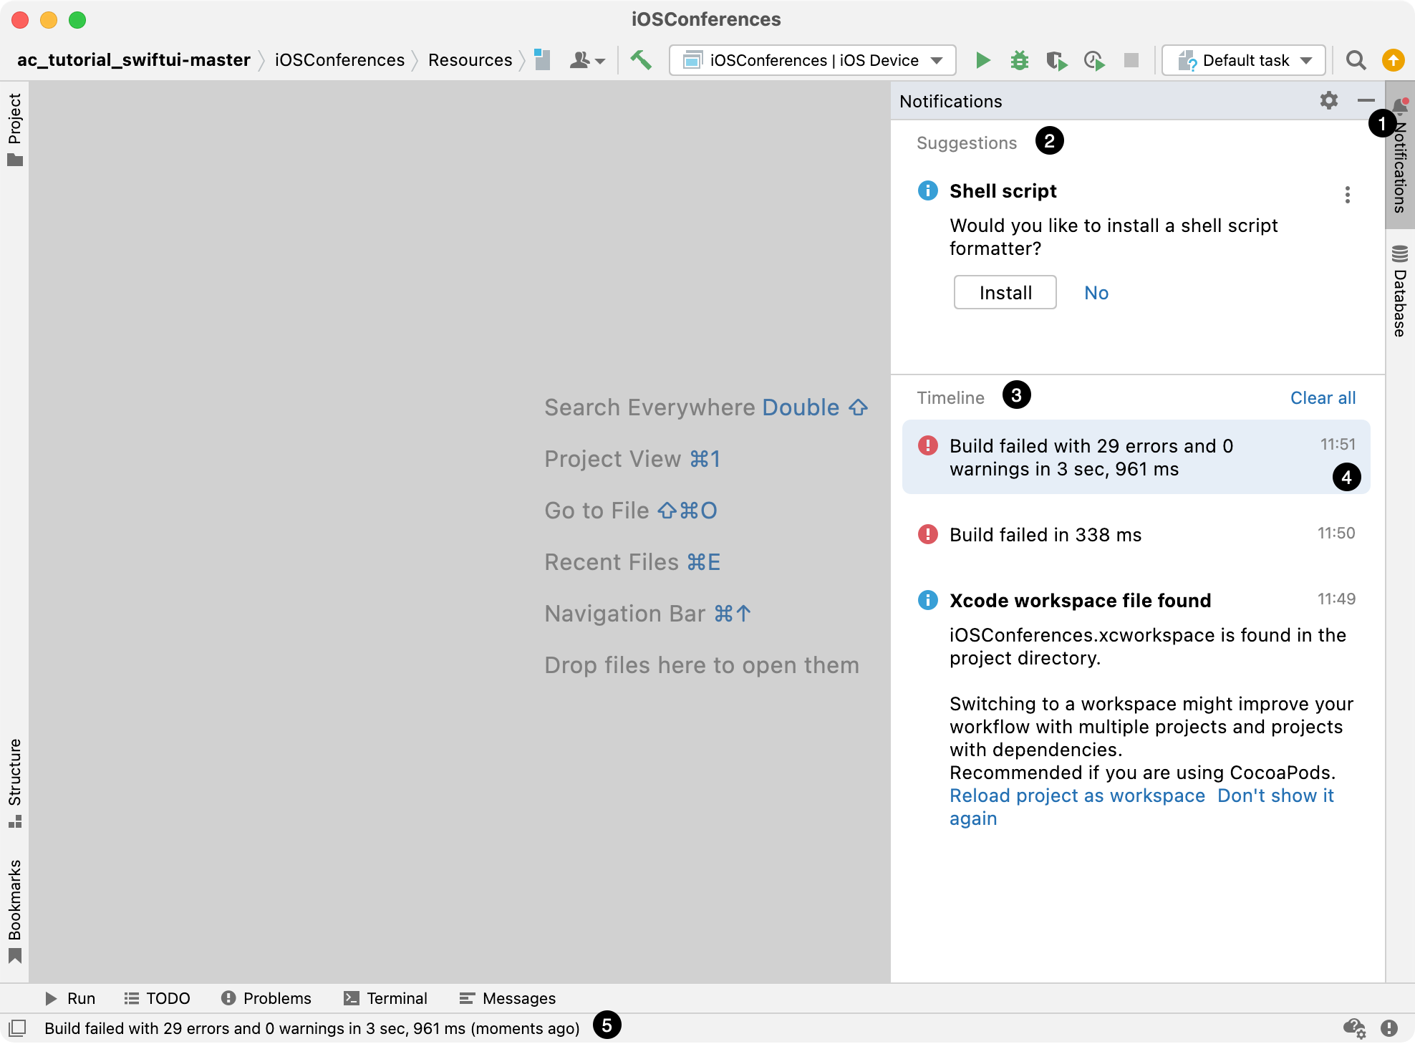This screenshot has width=1415, height=1044.
Task: Click Install shell script formatter button
Action: (x=1005, y=292)
